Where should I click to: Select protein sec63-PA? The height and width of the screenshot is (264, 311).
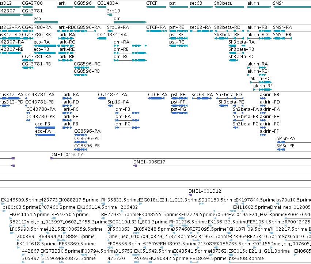202,98
